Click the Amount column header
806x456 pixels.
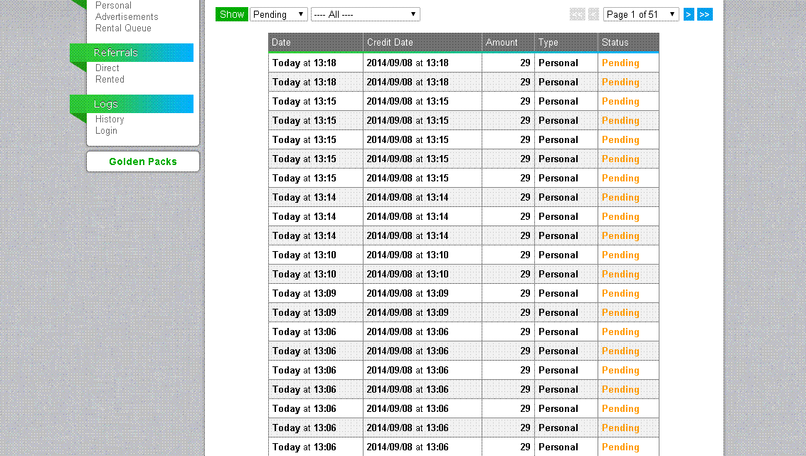click(509, 42)
